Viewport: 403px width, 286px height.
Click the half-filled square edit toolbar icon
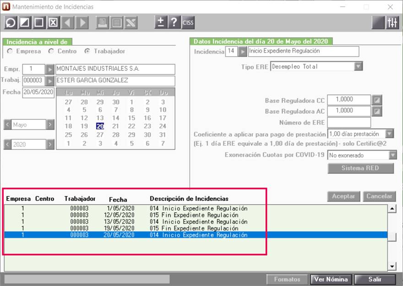coord(25,22)
